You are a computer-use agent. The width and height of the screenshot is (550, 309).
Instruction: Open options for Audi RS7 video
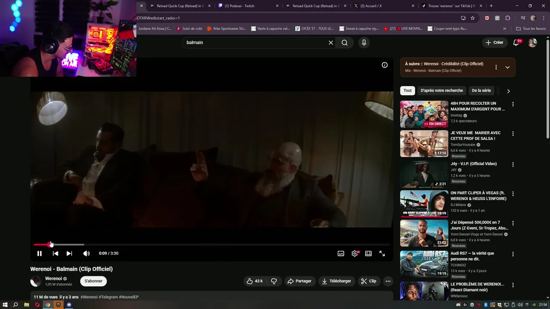(513, 254)
